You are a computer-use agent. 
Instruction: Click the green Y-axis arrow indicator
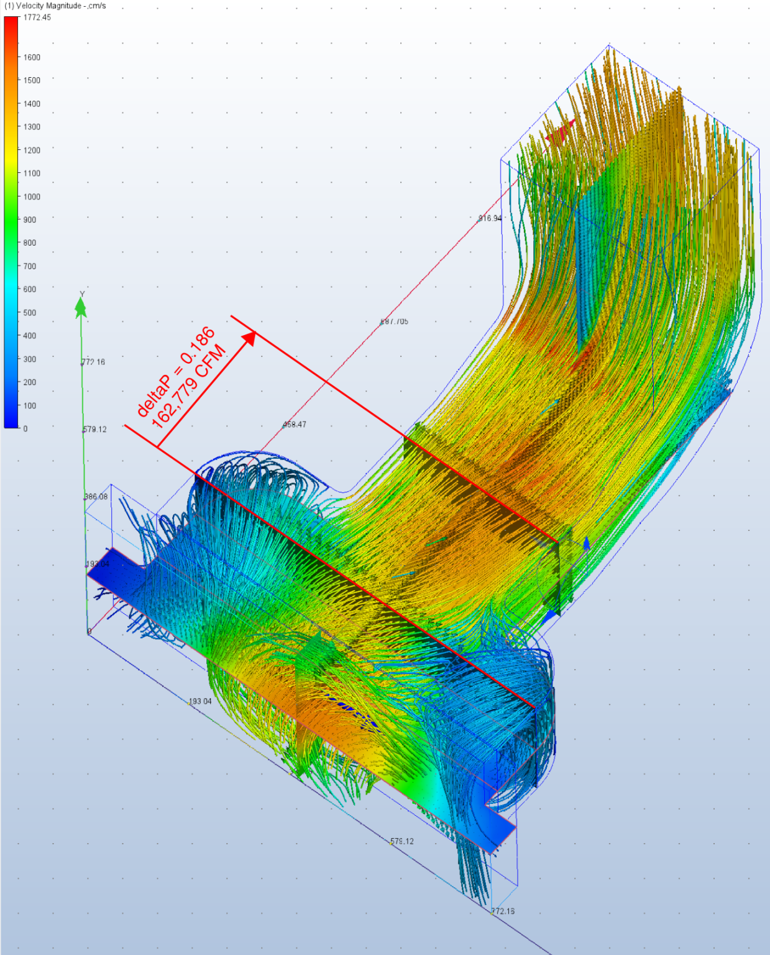81,307
